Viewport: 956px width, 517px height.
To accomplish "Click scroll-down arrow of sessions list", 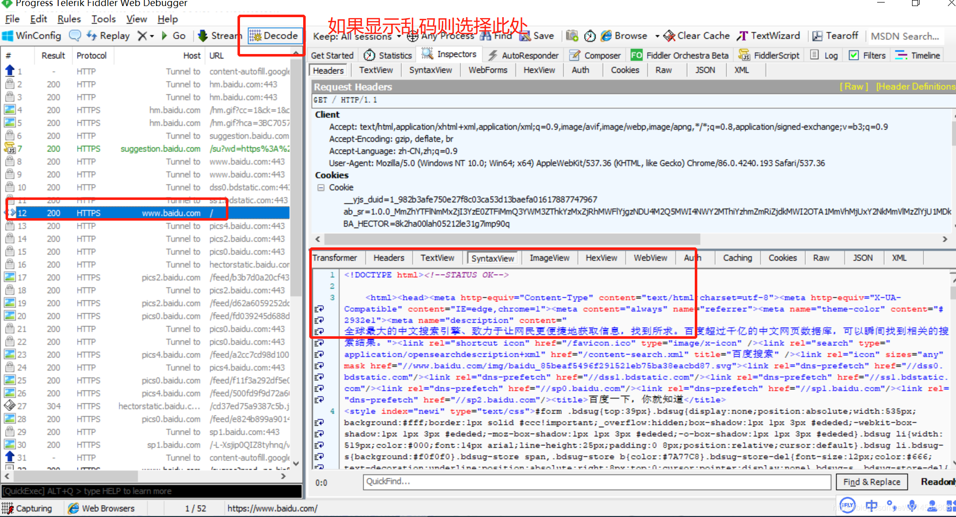I will click(x=296, y=463).
